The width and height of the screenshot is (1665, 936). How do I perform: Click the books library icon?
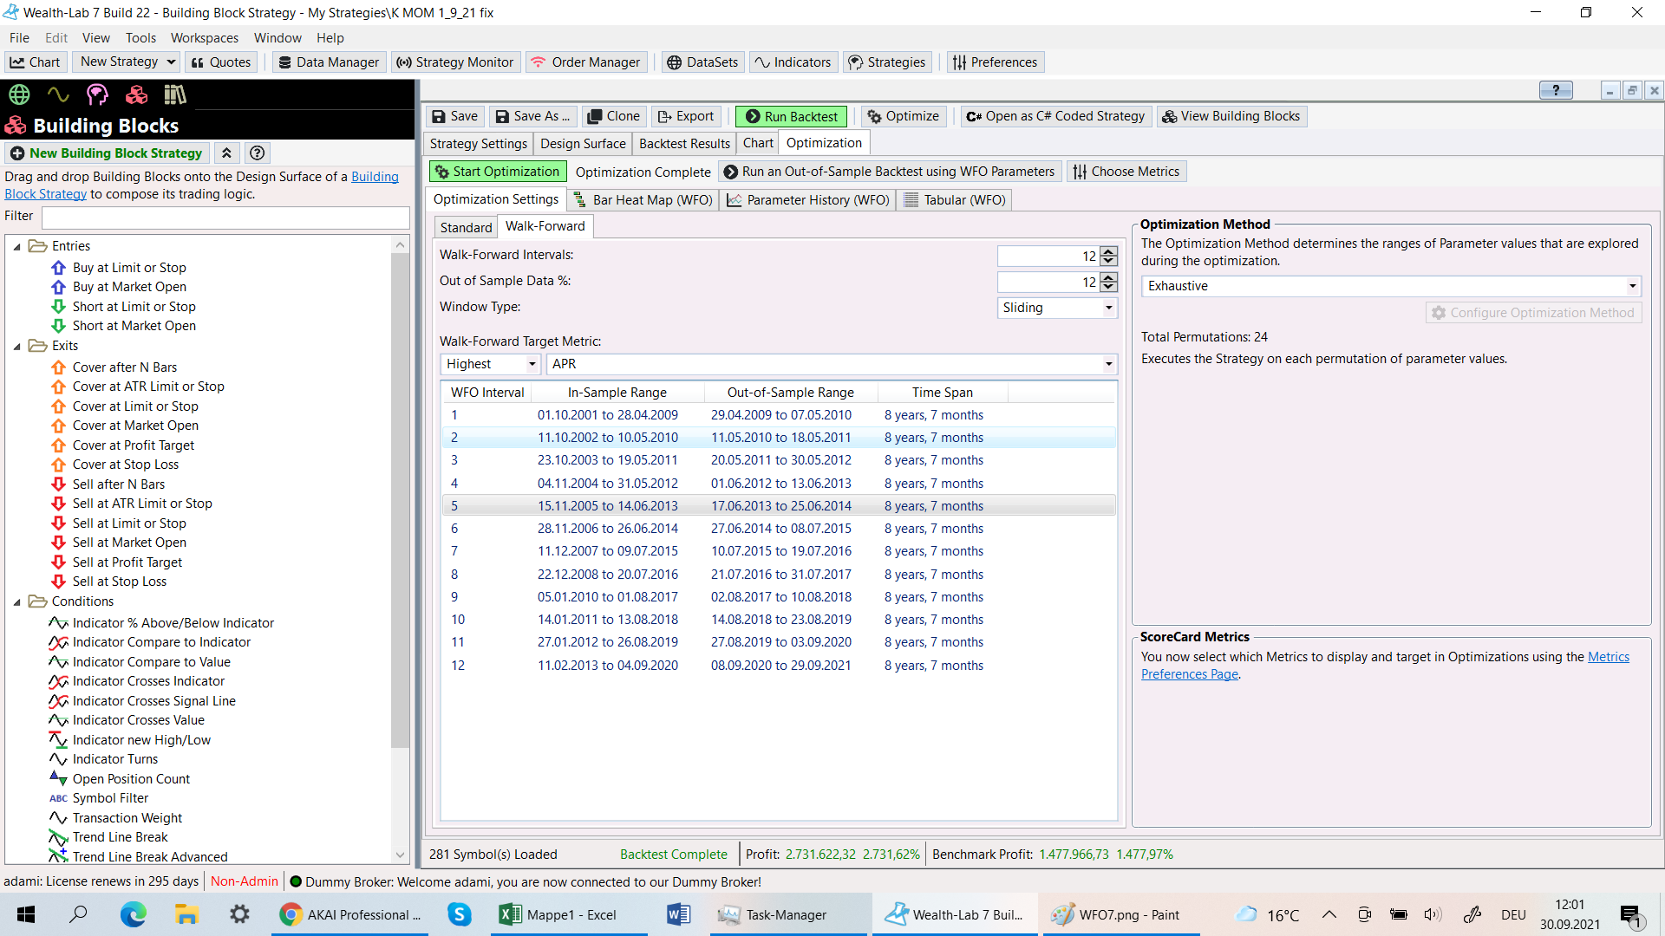click(175, 94)
